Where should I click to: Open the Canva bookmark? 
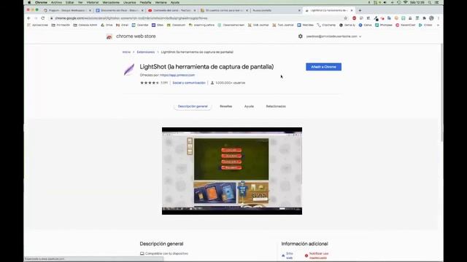coord(365,25)
